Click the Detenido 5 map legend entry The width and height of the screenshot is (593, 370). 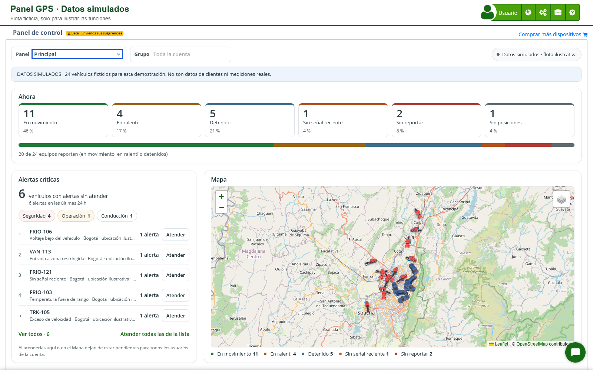pyautogui.click(x=318, y=354)
